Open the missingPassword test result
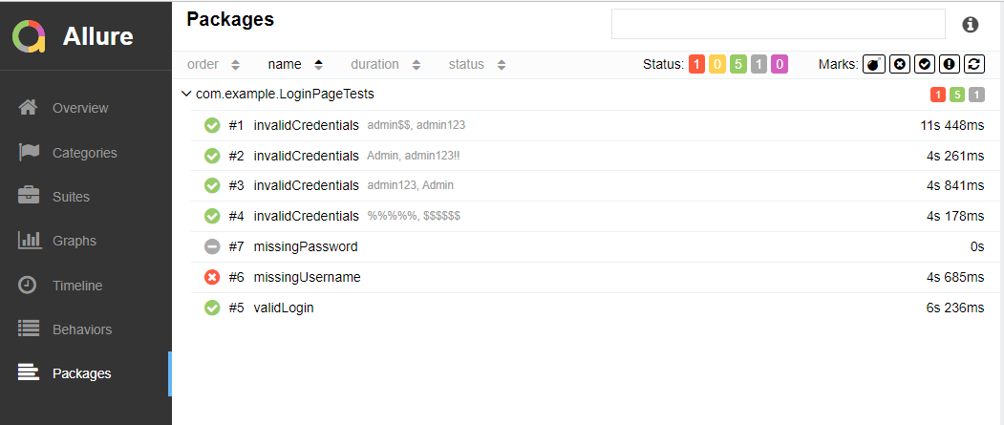1004x425 pixels. click(306, 246)
